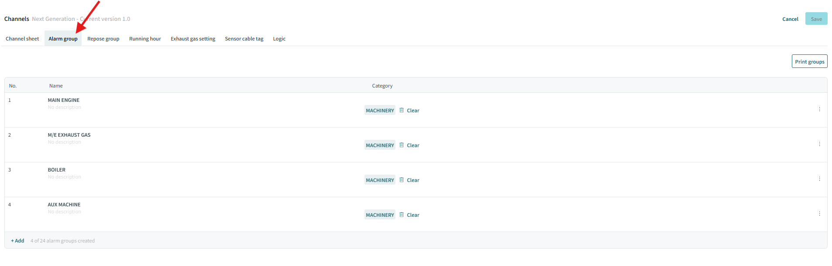Open the Logic tab
This screenshot has width=832, height=266.
coord(279,39)
